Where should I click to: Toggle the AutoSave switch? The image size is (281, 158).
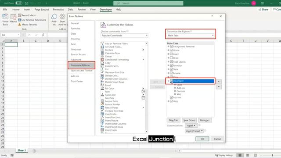[x=18, y=3]
